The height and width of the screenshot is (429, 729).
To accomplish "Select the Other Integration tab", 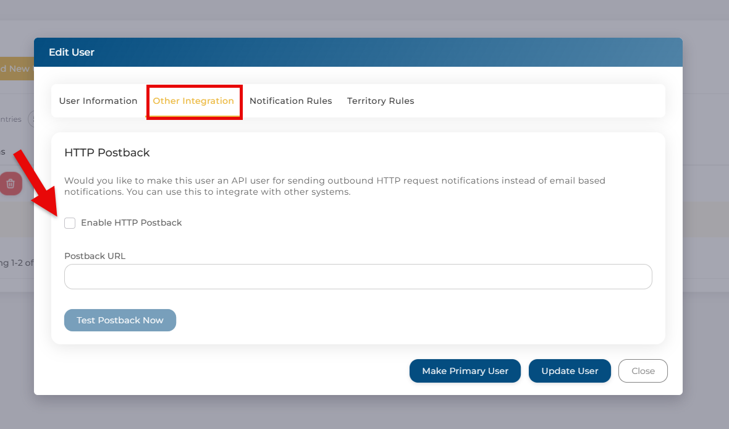I will click(193, 101).
